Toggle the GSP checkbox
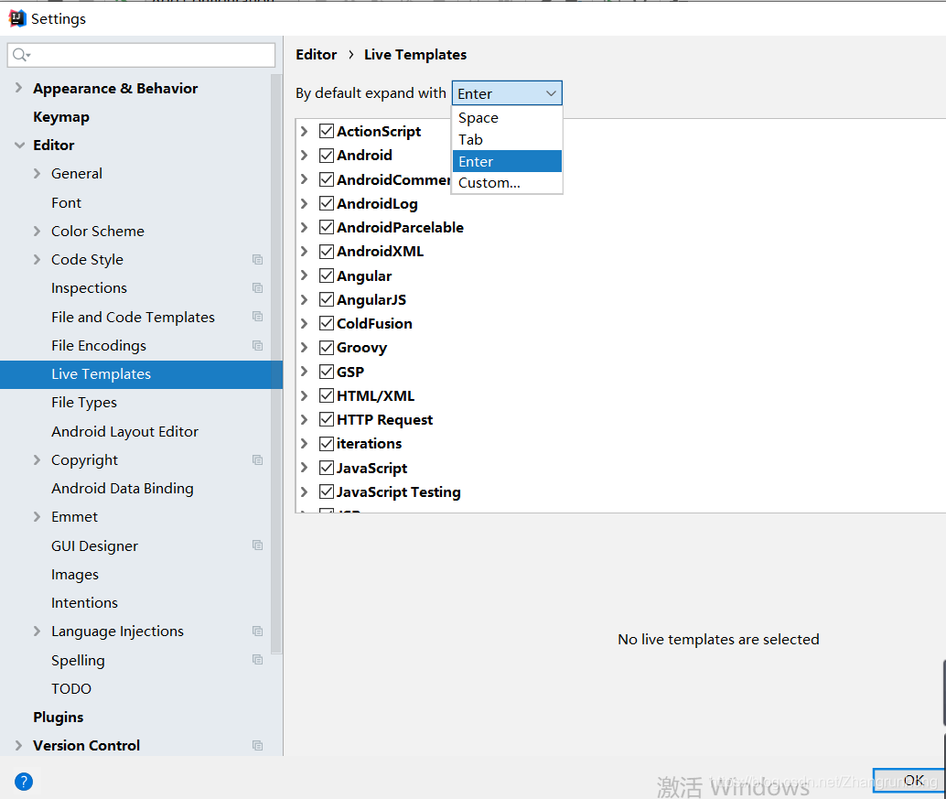Screen dimensions: 946x799 pos(327,372)
